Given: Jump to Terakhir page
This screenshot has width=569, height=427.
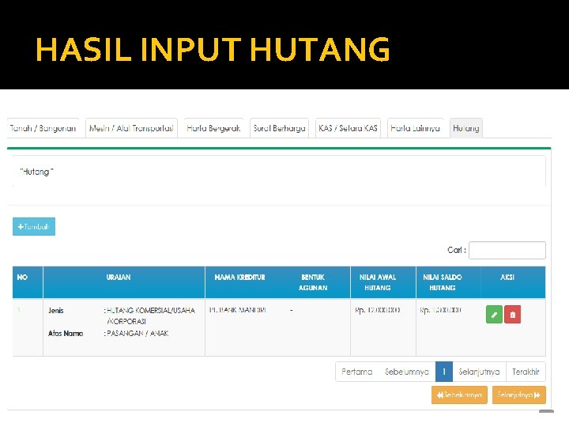Looking at the screenshot, I should click(526, 372).
